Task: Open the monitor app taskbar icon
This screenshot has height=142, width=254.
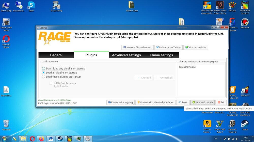Action: pos(78,139)
